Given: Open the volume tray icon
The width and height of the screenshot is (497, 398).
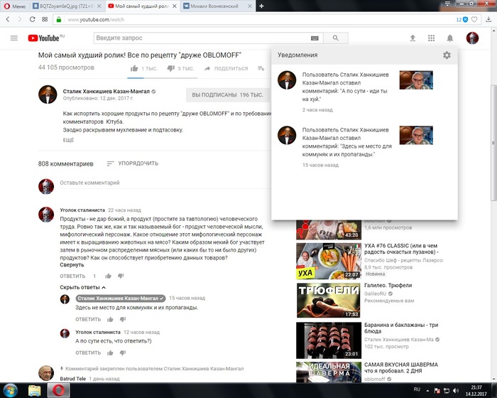Looking at the screenshot, I should pos(456,390).
